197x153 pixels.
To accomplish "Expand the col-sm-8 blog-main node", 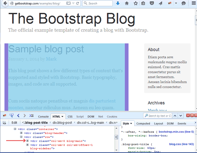I will pos(27,141).
